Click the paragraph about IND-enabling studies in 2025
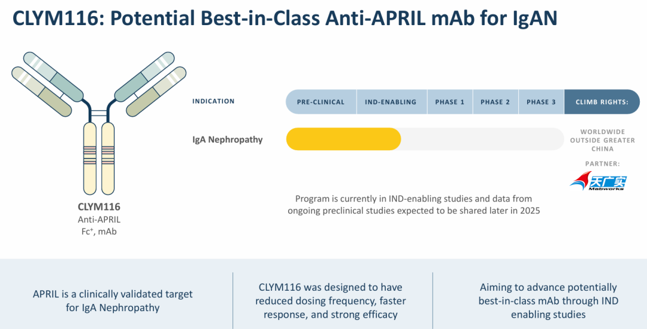This screenshot has height=329, width=647. (x=413, y=205)
